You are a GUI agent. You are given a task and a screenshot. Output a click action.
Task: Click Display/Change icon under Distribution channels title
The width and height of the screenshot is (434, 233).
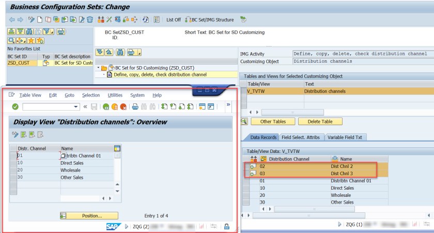[x=15, y=135]
